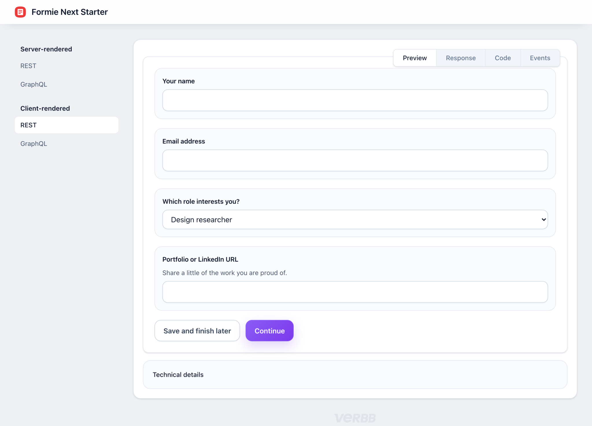This screenshot has width=592, height=426.
Task: Open the role interests dropdown
Action: click(x=355, y=220)
